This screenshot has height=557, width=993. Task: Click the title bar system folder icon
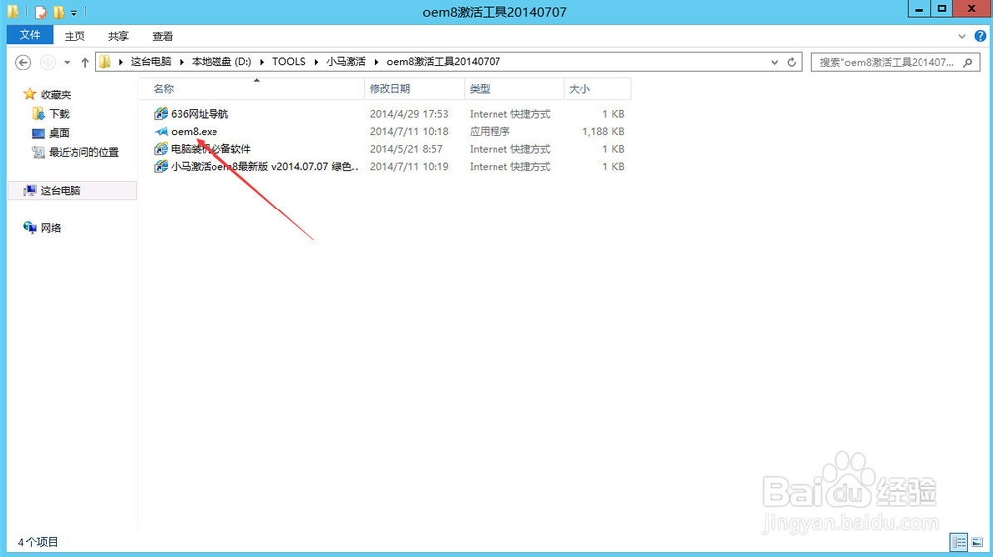(13, 11)
